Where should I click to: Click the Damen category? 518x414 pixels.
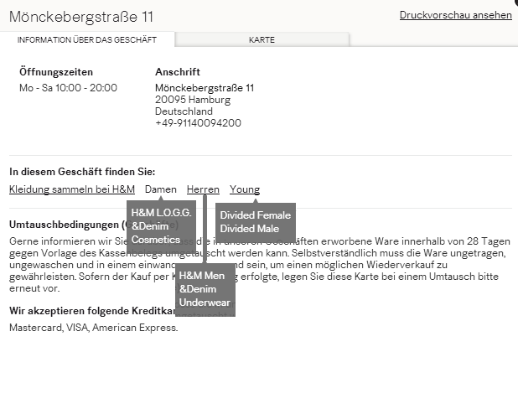(x=161, y=189)
